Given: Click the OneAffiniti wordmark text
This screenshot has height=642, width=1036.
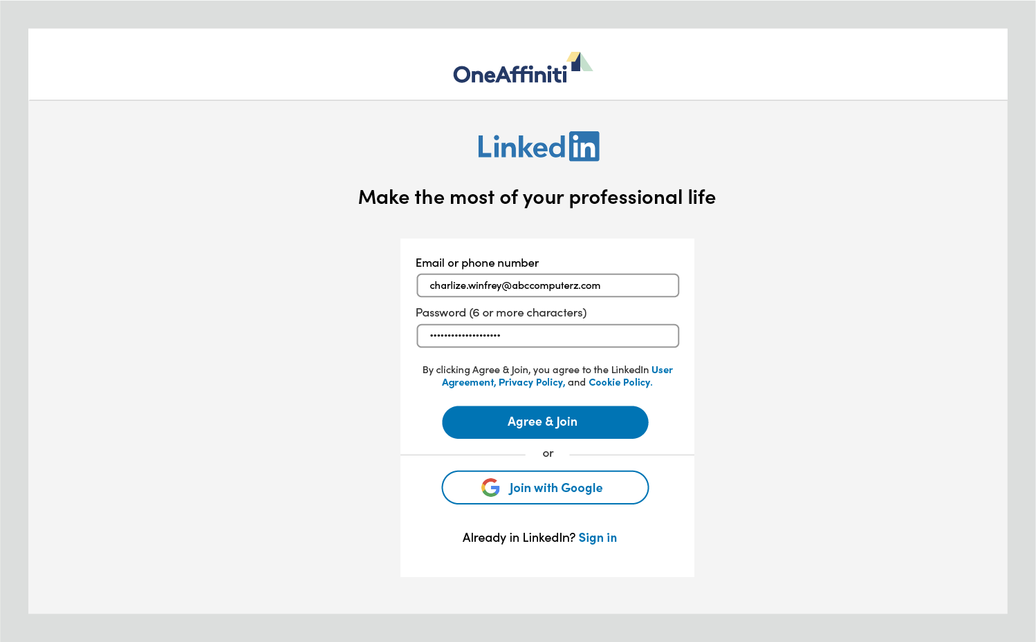Looking at the screenshot, I should click(510, 74).
